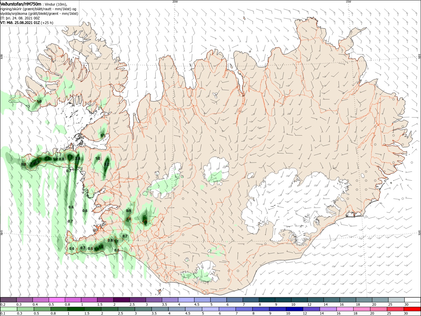Click the '0.2' label on the snow legend
The width and height of the screenshot is (421, 316).
(x=3, y=304)
